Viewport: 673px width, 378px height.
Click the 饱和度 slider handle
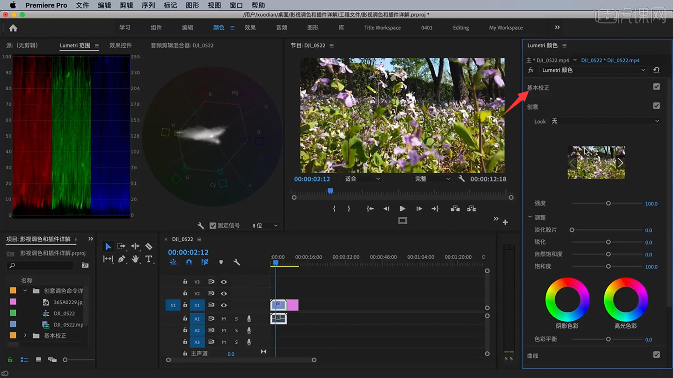608,266
